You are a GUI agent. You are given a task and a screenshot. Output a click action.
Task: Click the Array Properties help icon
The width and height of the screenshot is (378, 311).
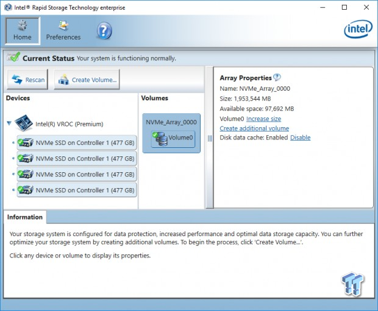277,77
